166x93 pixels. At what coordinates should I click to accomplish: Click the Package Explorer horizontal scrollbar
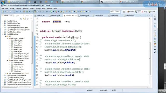point(10,87)
